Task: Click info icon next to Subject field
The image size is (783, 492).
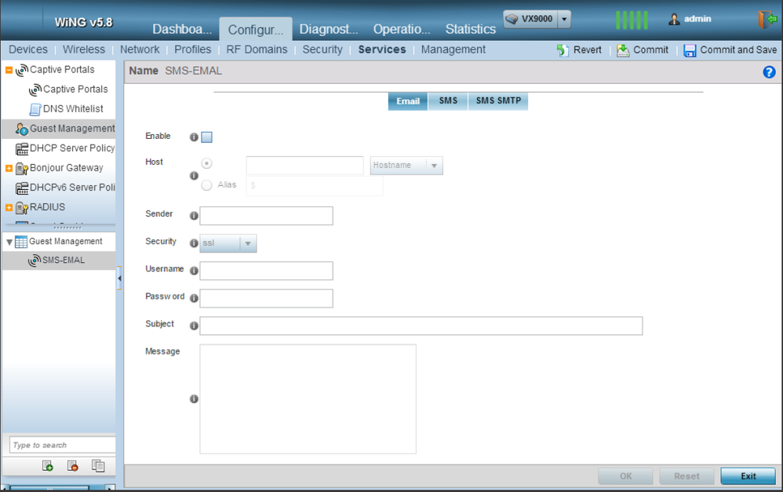Action: click(x=194, y=326)
